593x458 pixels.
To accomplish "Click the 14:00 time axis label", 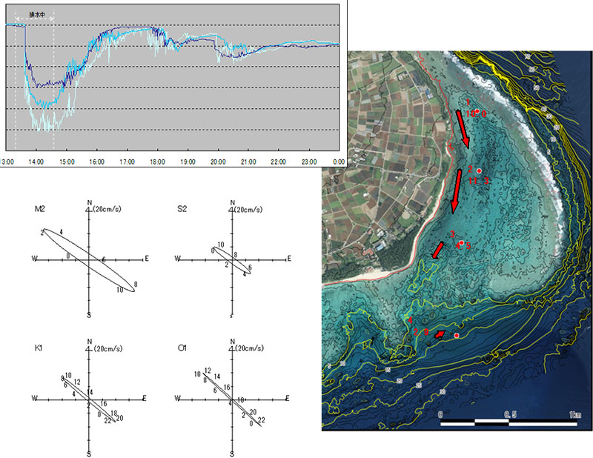I will tap(36, 161).
